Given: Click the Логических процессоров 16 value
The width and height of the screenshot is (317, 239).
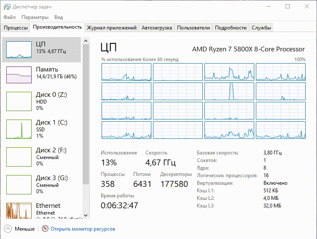Looking at the screenshot, I should pos(266,175).
